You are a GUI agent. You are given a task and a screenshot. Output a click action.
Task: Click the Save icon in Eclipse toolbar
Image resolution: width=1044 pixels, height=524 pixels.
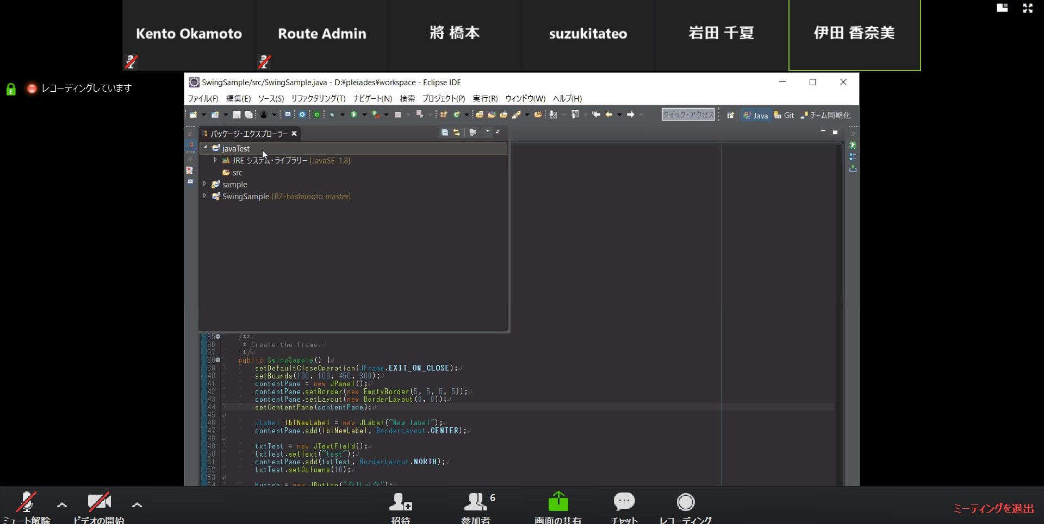click(237, 115)
